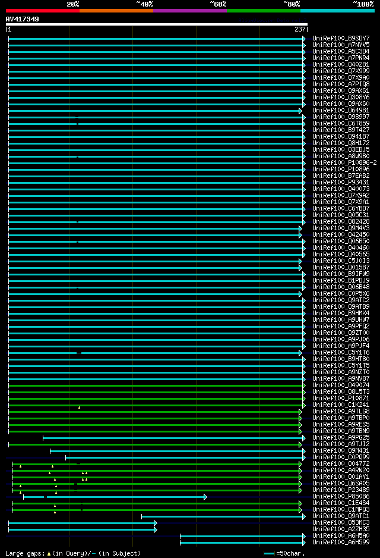Select the AV417349 query name
This screenshot has height=558, width=380.
tap(23, 19)
